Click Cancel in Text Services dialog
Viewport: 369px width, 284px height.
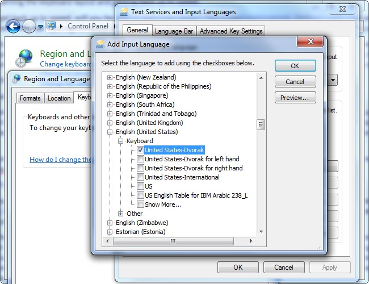284,268
